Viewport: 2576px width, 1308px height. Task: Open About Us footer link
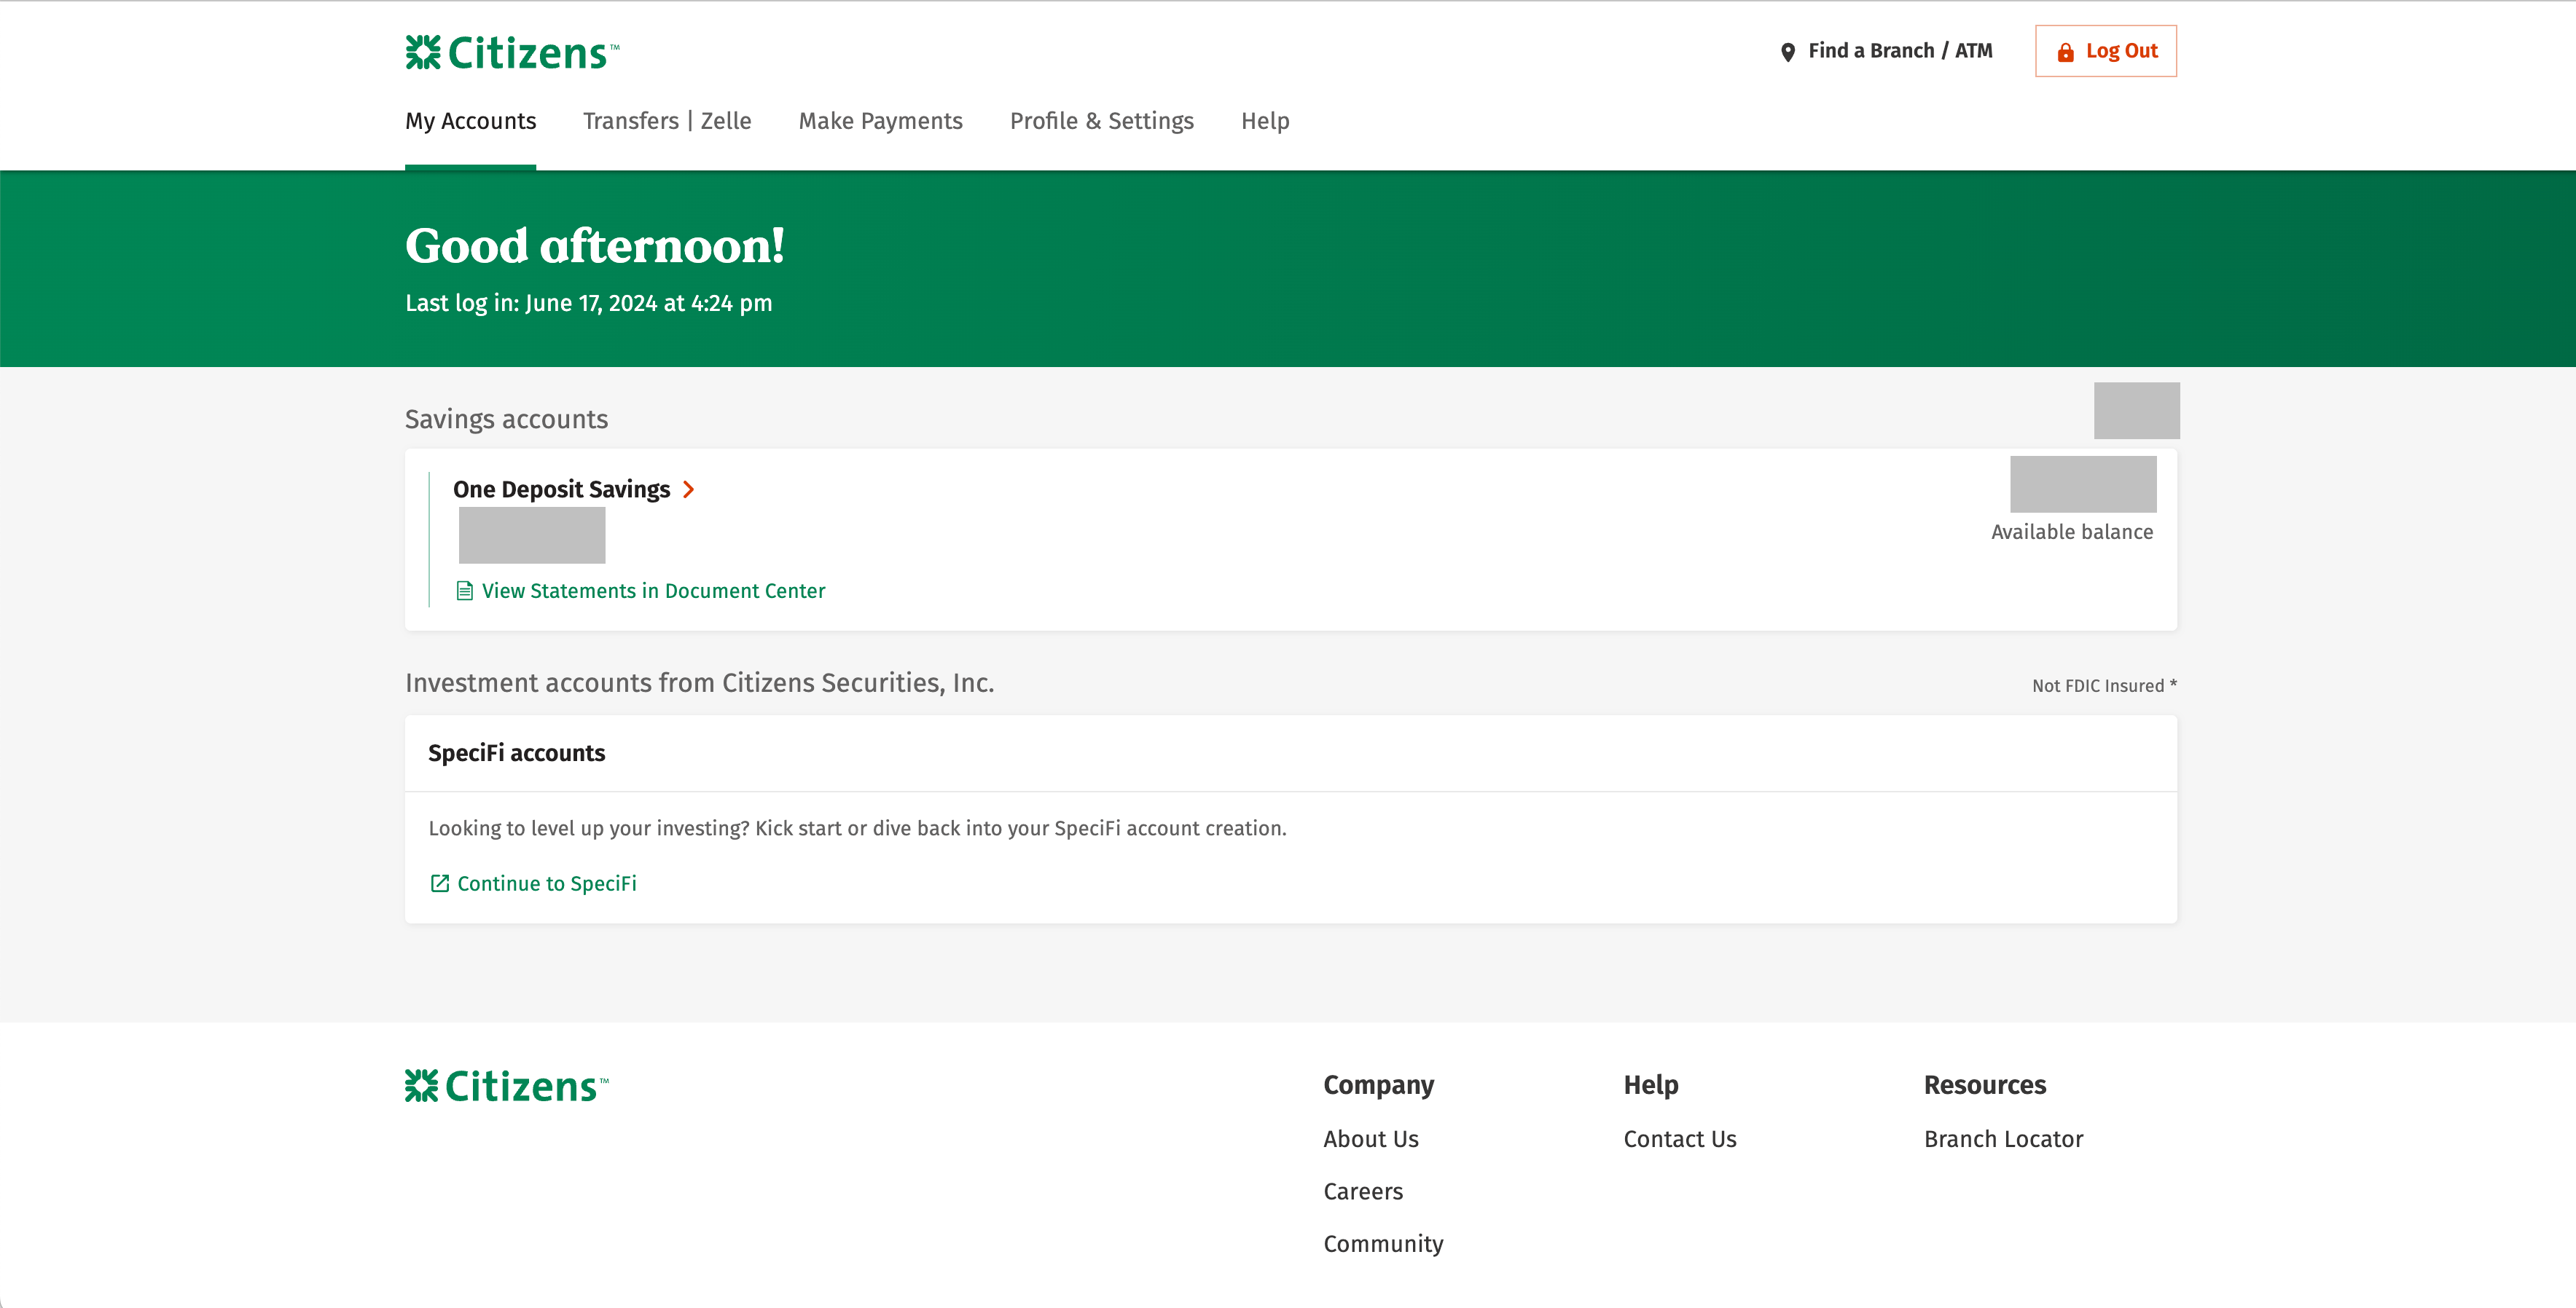1370,1139
